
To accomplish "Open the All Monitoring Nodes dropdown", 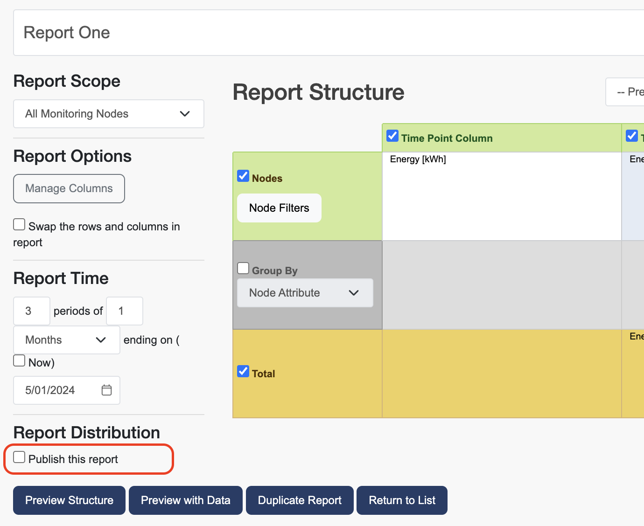I will 108,114.
